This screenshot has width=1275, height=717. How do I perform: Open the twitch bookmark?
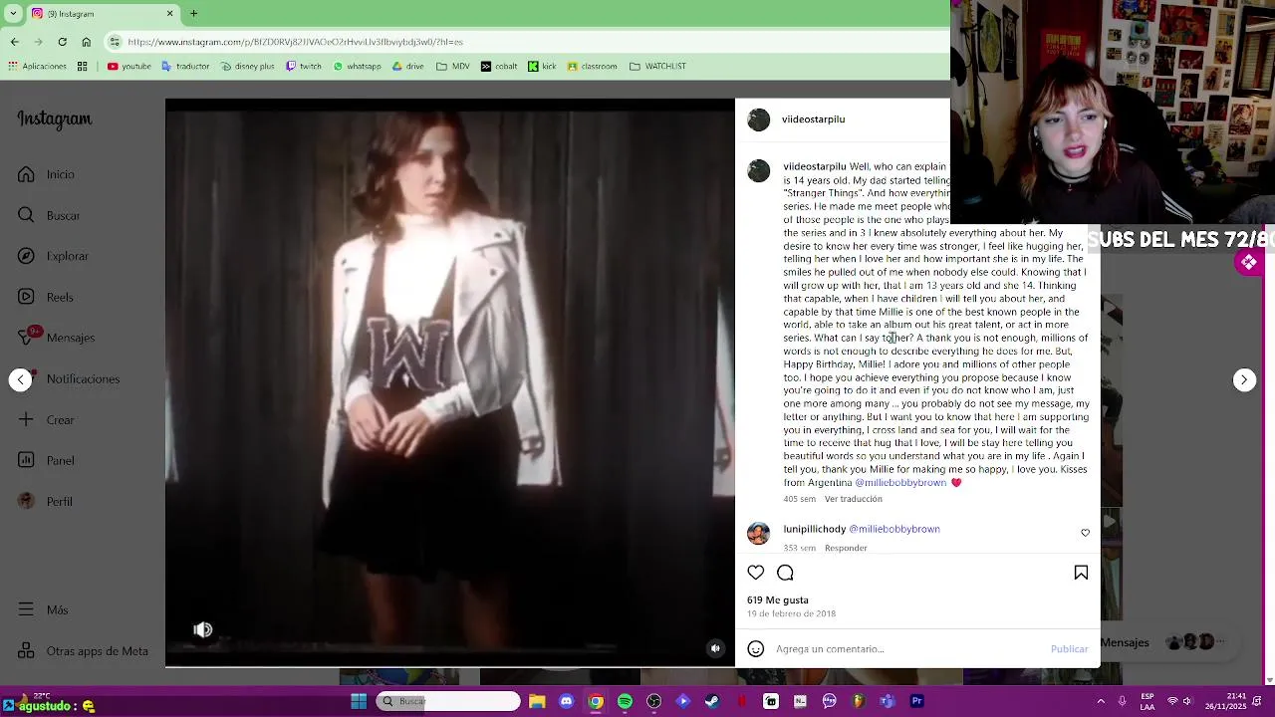[x=304, y=67]
